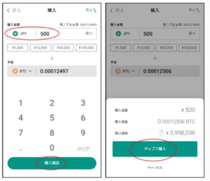The width and height of the screenshot is (210, 181).
Task: Tap the back chevron on left screen
Action: pos(8,10)
